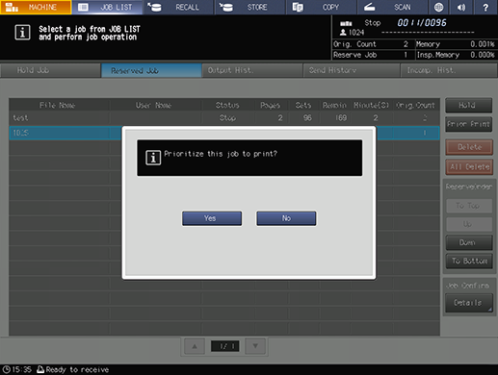Screen dimensions: 498x375
Task: Move the job To Top
Action: click(469, 206)
